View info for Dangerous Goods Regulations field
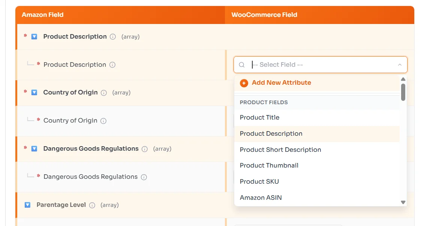 click(145, 148)
